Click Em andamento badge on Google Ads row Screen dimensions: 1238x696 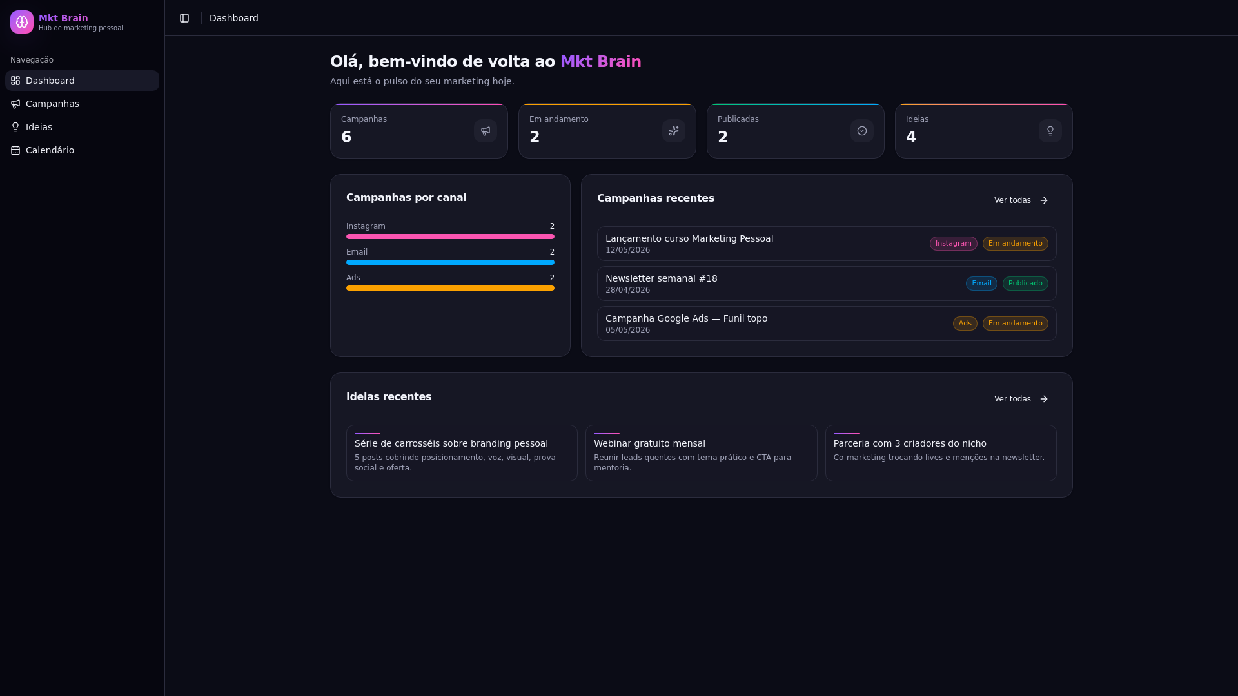pos(1016,324)
